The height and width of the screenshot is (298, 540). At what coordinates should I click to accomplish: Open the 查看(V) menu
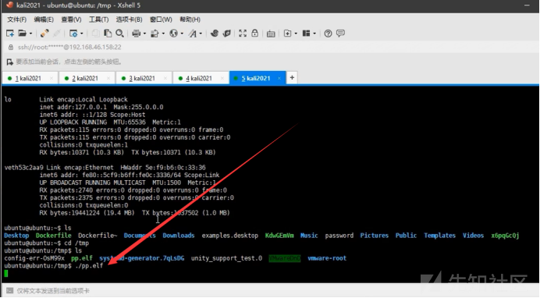[x=71, y=20]
